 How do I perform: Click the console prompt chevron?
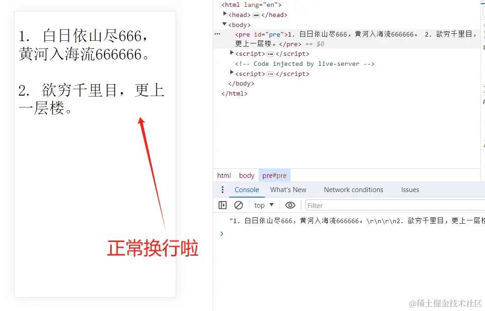(221, 233)
